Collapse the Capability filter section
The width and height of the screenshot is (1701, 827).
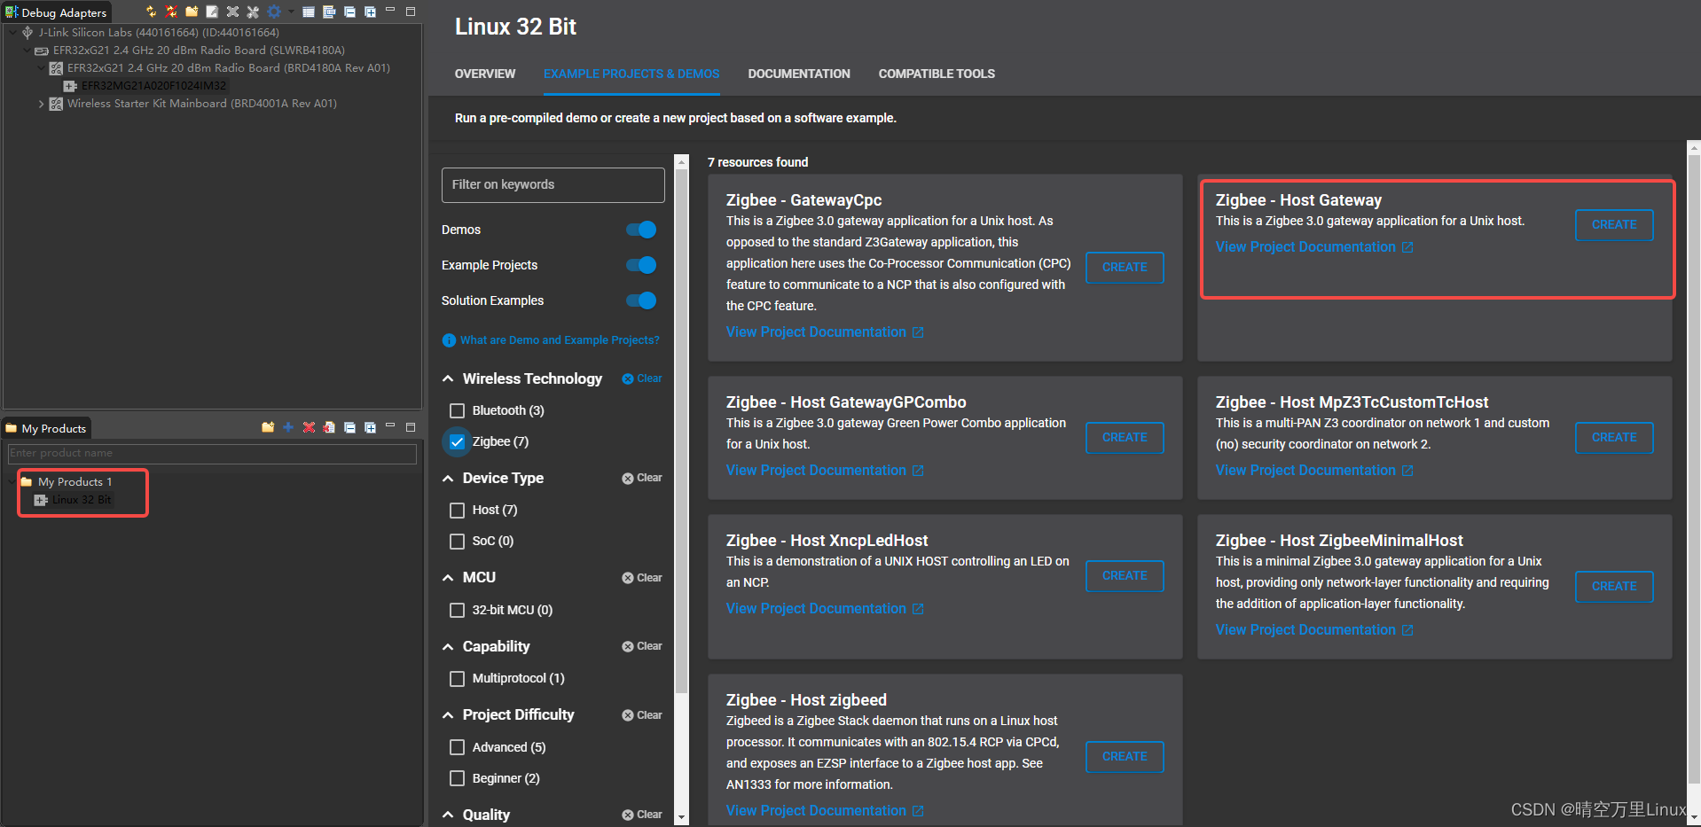448,646
